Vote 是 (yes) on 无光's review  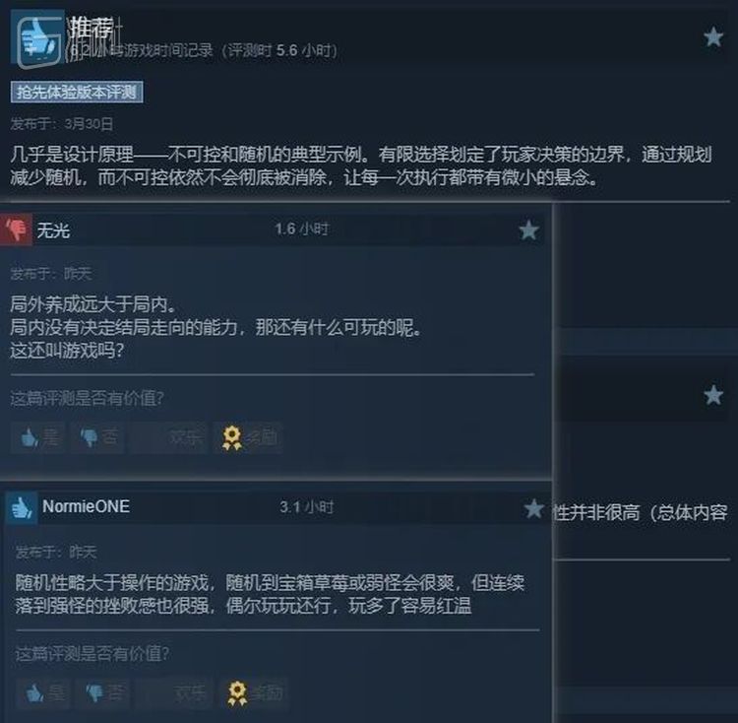pos(37,437)
